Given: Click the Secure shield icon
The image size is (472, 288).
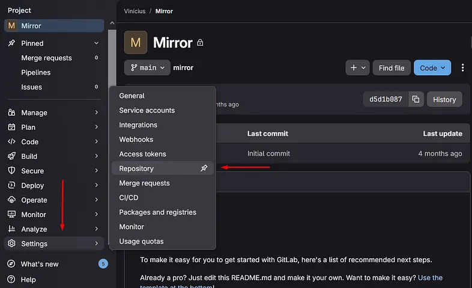Looking at the screenshot, I should point(11,171).
